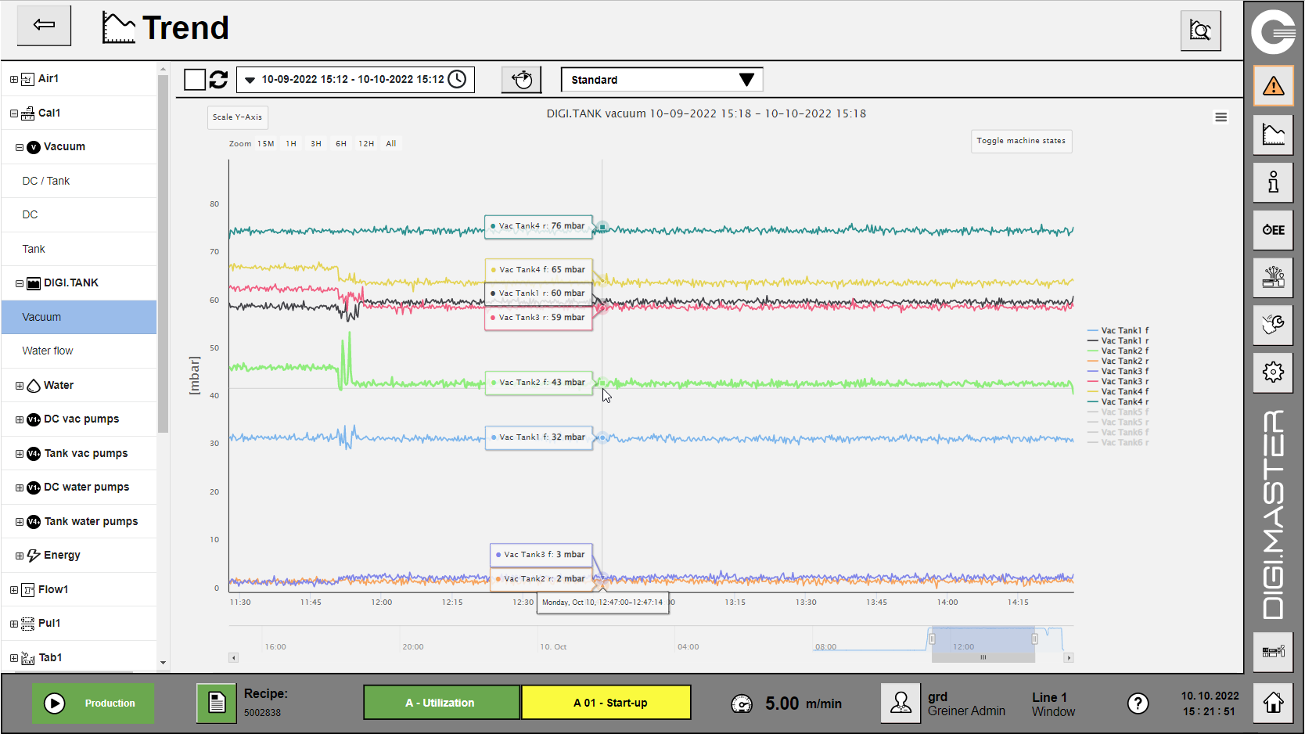The height and width of the screenshot is (734, 1305).
Task: Click the navigator left range handle
Action: click(932, 639)
